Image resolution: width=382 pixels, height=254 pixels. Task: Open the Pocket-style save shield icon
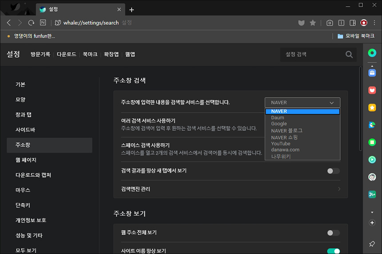[x=301, y=23]
